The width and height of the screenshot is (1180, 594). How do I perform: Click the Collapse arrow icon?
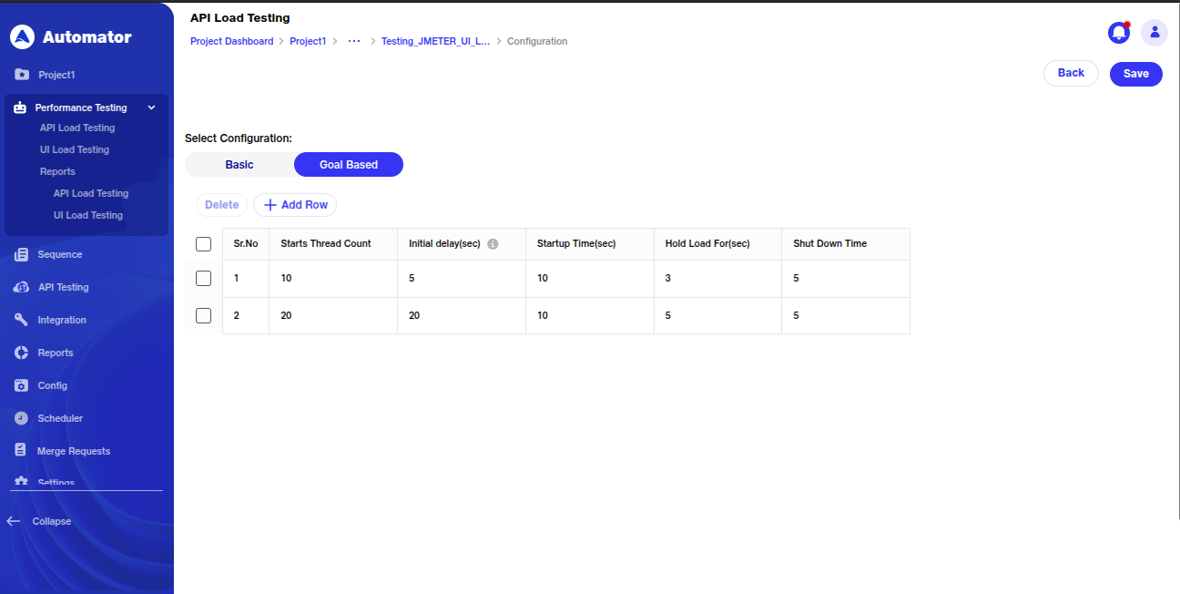pyautogui.click(x=14, y=521)
